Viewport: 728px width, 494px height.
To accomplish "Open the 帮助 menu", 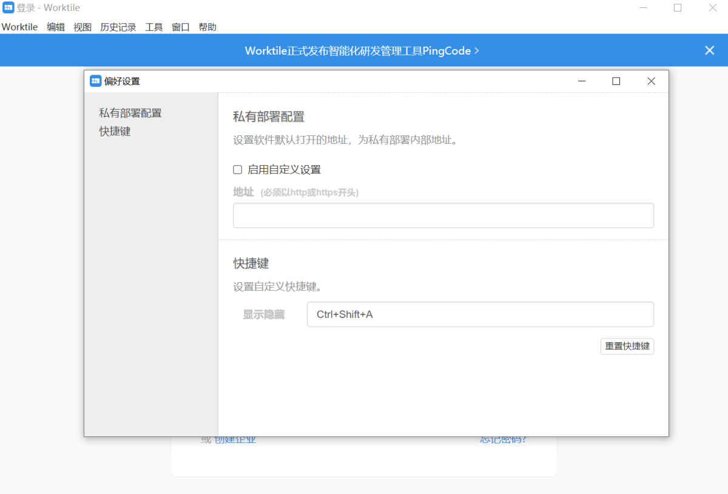I will (x=207, y=27).
